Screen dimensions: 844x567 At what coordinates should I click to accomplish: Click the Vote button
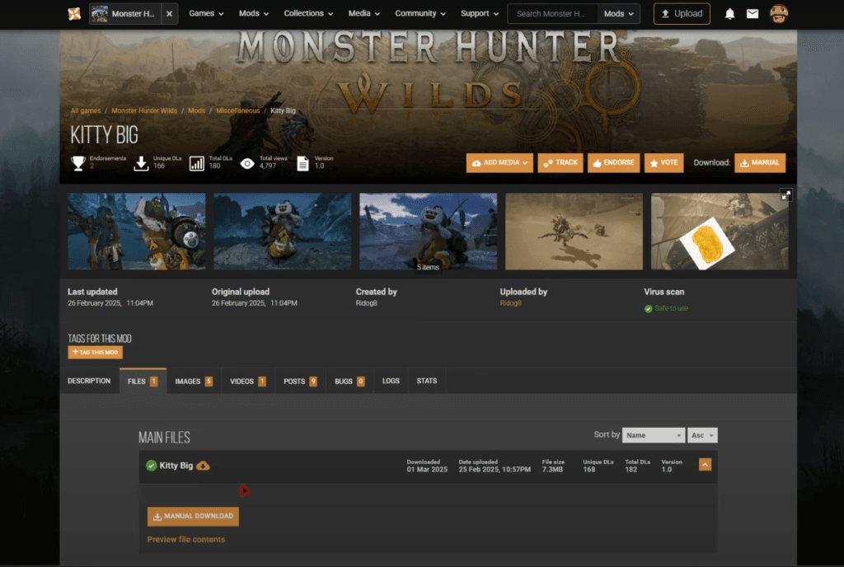(663, 162)
